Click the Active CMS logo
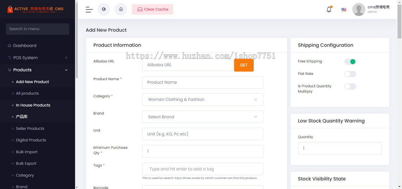 [x=36, y=10]
